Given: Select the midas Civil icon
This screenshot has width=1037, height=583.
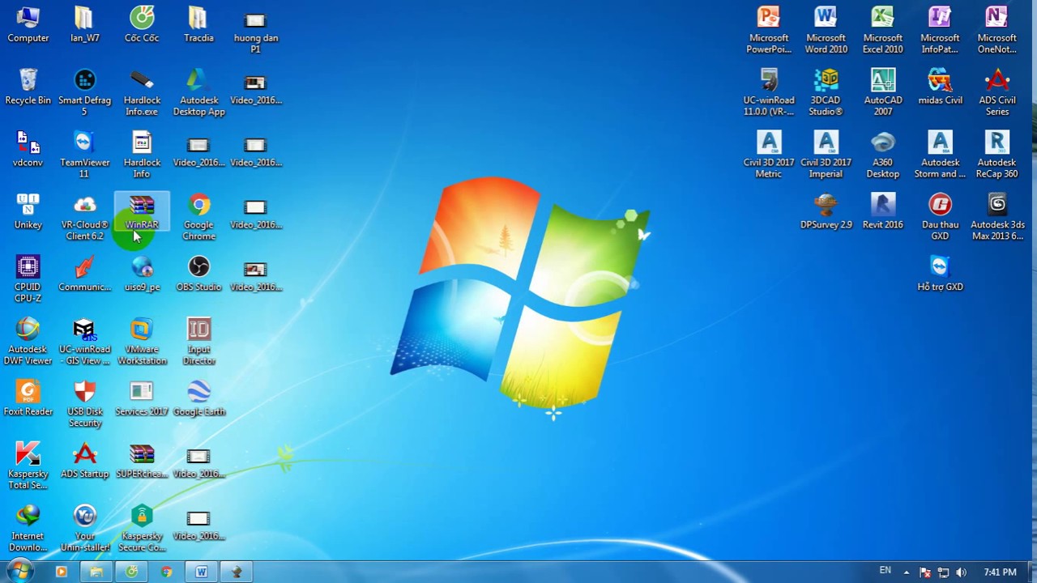Looking at the screenshot, I should pos(940,87).
